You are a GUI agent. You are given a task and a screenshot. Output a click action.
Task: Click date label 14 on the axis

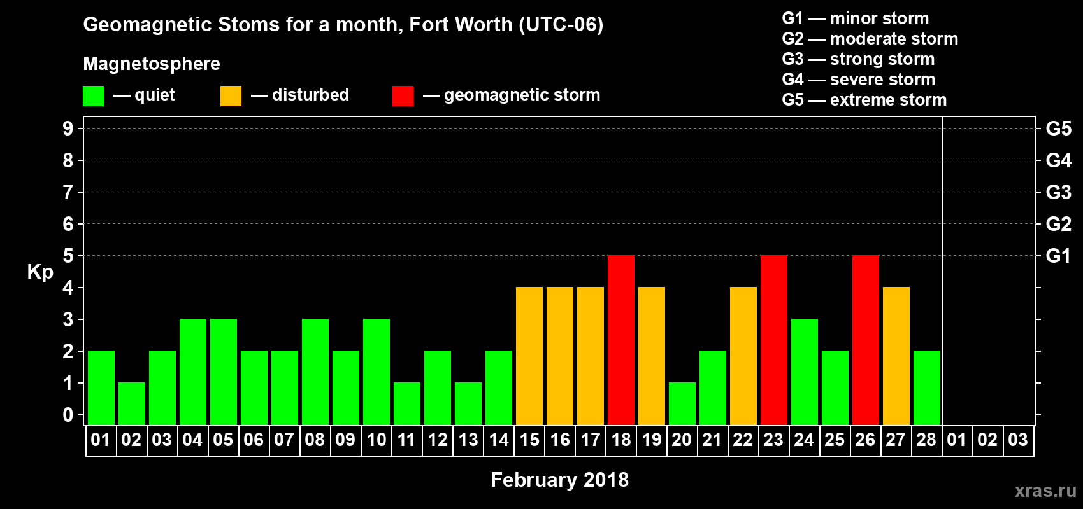pos(499,440)
